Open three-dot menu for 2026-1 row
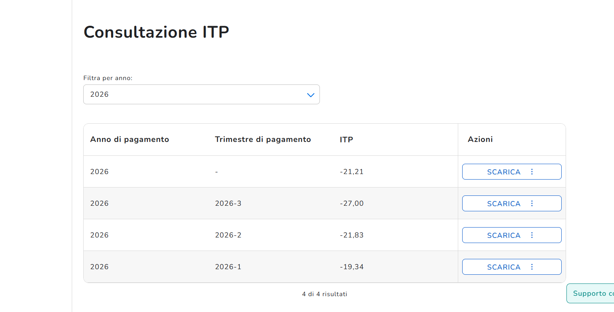The width and height of the screenshot is (614, 312). [532, 267]
